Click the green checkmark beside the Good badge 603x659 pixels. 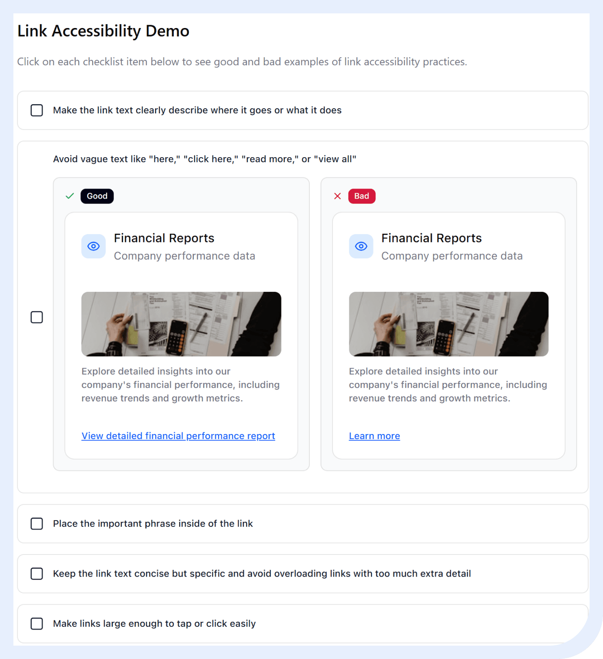[x=70, y=196]
